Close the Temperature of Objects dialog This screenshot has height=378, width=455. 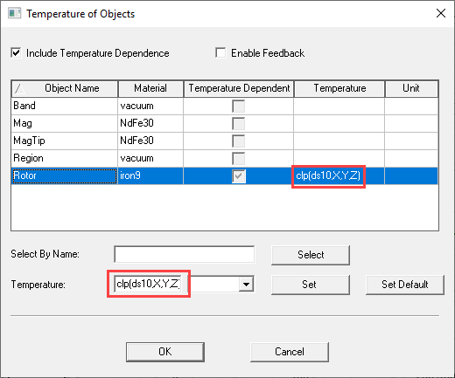click(441, 13)
